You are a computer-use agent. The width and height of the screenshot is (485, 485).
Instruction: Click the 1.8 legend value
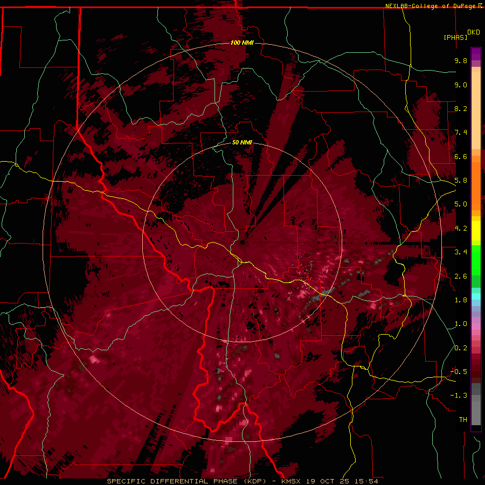461,300
